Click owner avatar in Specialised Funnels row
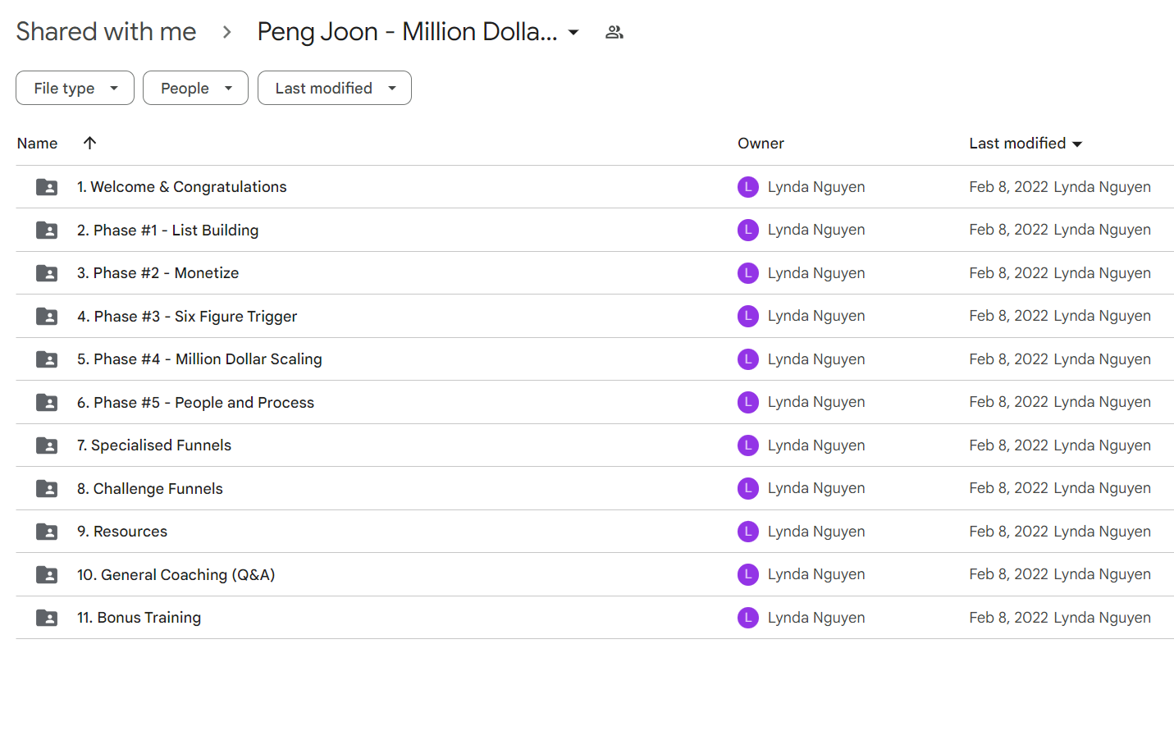The height and width of the screenshot is (740, 1174). coord(748,445)
